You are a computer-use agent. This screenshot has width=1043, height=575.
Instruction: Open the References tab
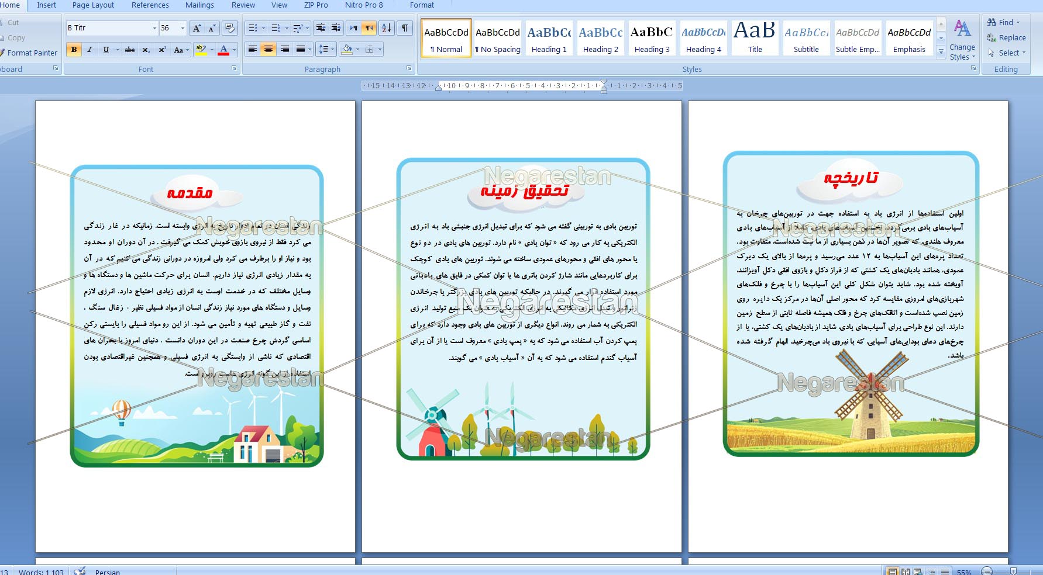(x=150, y=5)
